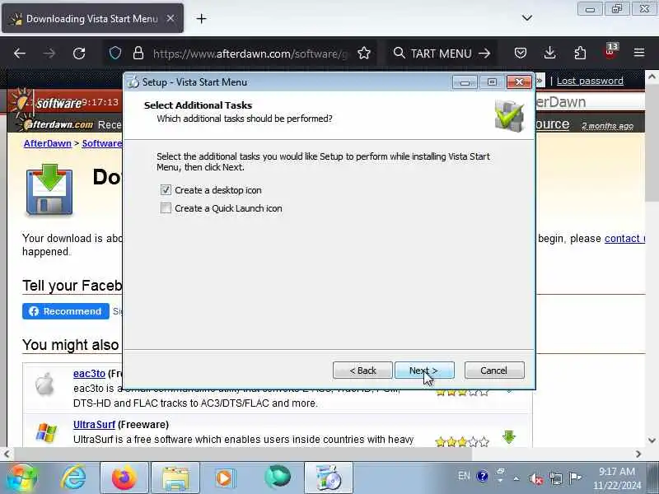Switch to Firefox in the taskbar

[x=124, y=478]
